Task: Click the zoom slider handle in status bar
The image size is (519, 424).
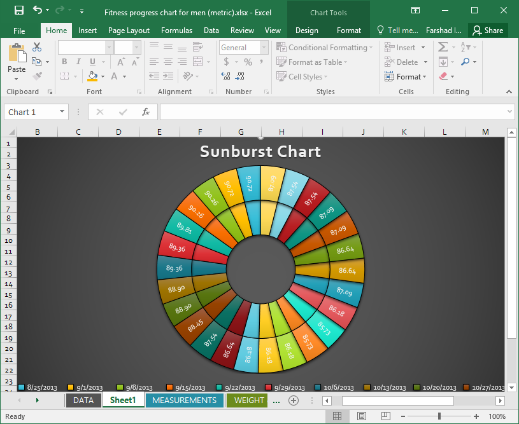Action: click(x=439, y=416)
